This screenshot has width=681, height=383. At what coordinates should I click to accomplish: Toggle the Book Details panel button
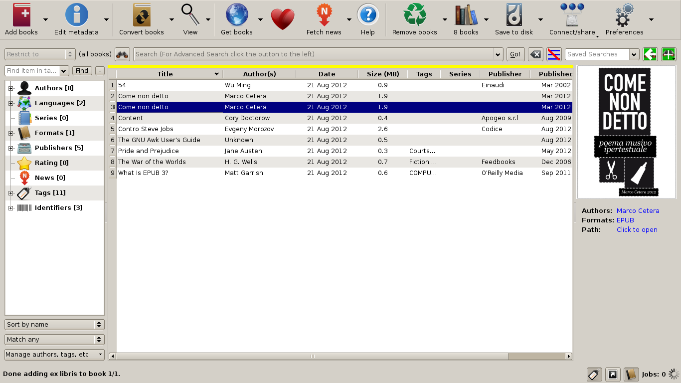point(631,374)
